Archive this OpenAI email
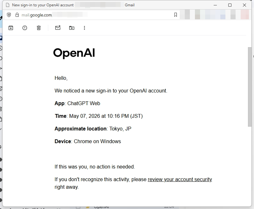The width and height of the screenshot is (254, 209). point(11,28)
